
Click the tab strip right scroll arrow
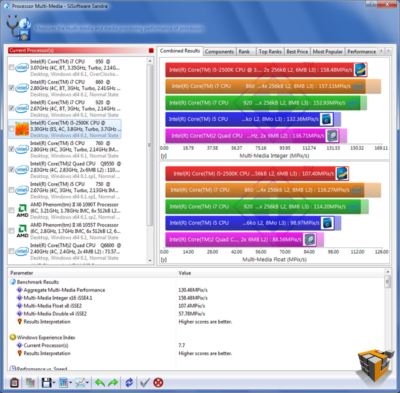[388, 51]
